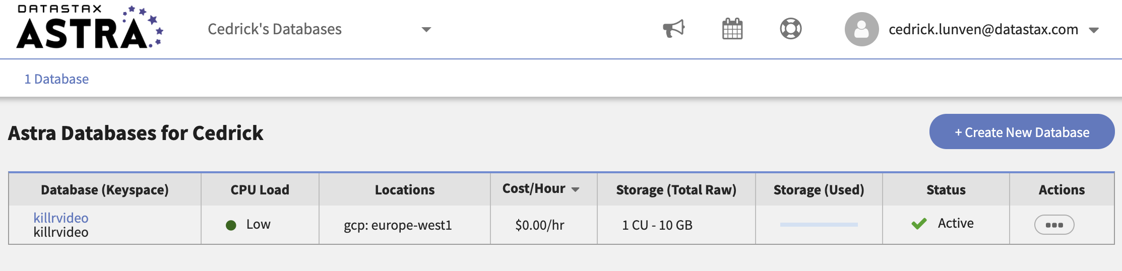
Task: Open the three-dots actions menu for killrvideo
Action: [x=1054, y=225]
